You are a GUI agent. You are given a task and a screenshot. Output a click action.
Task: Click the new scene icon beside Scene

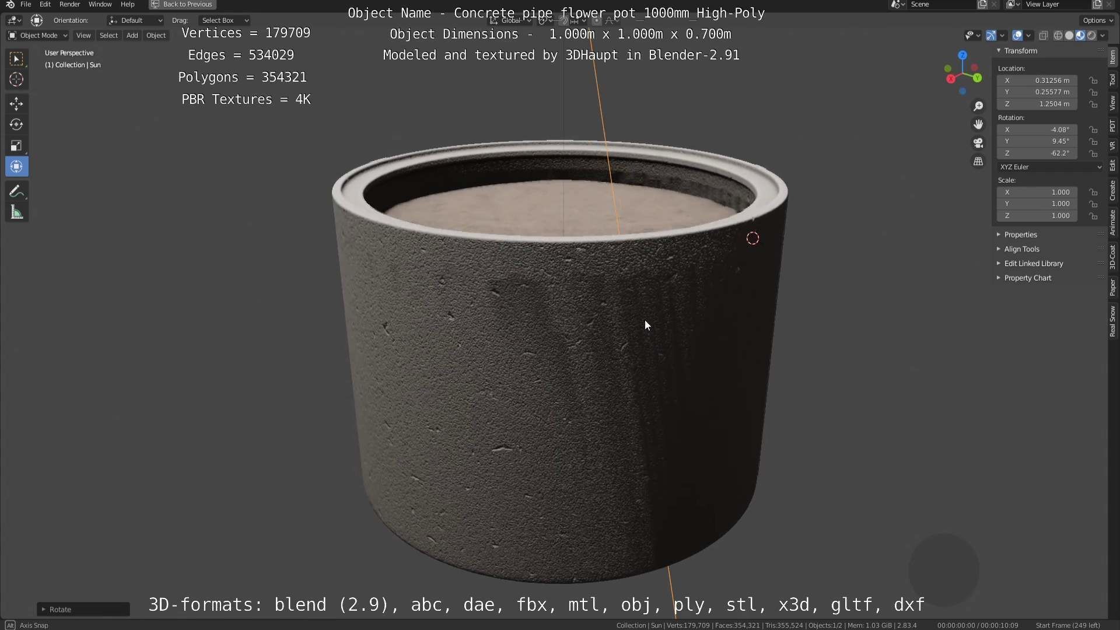click(982, 4)
